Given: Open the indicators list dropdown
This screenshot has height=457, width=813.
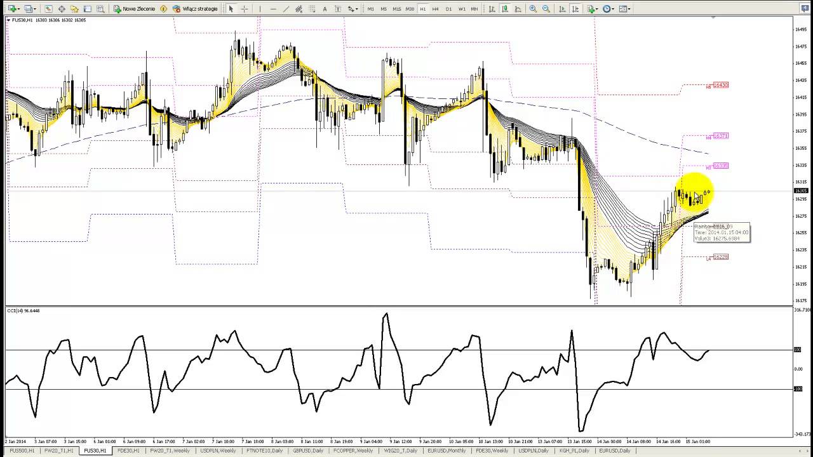Looking at the screenshot, I should [x=593, y=9].
